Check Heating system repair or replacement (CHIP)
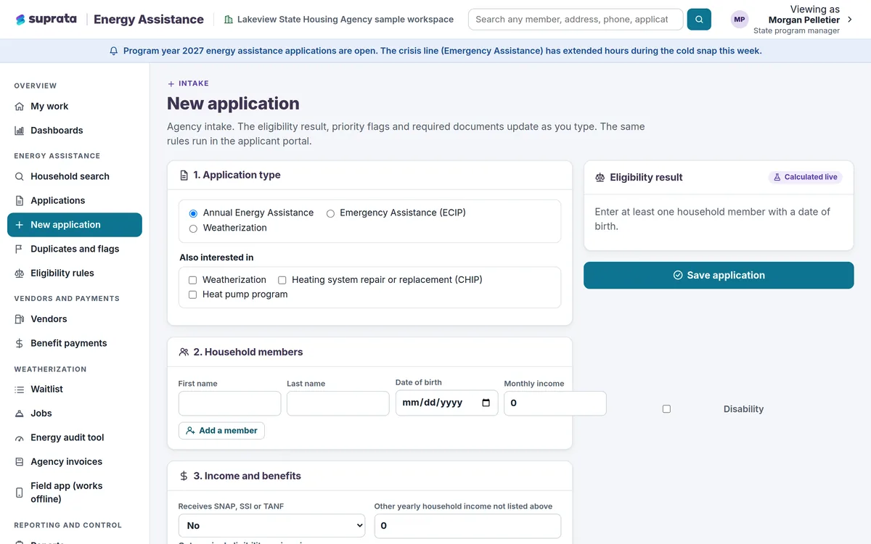871x544 pixels. pos(282,280)
